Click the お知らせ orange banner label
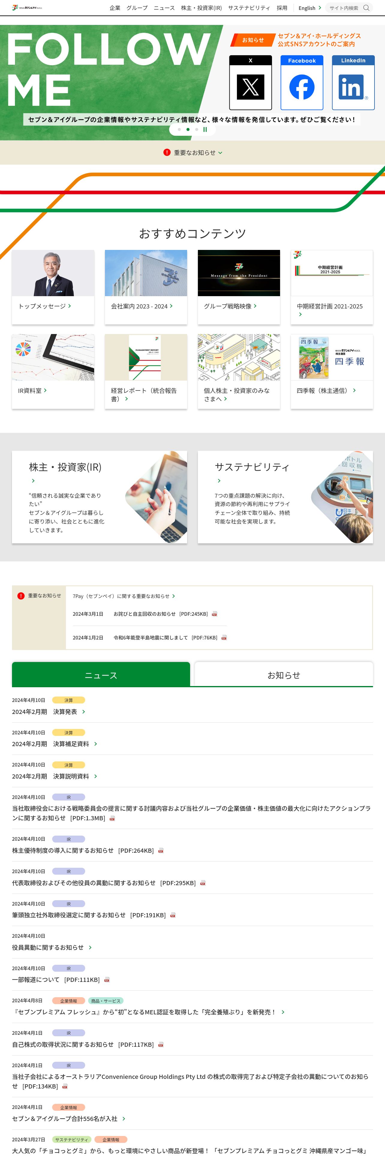385x1157 pixels. tap(253, 40)
